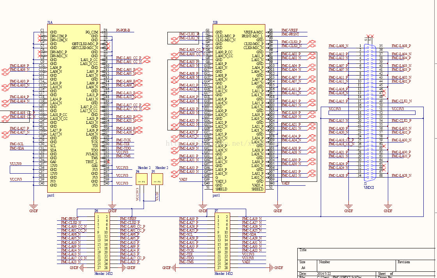The width and height of the screenshot is (437, 278).
Task: Select the PS-POR-B net label
Action: pos(123,30)
